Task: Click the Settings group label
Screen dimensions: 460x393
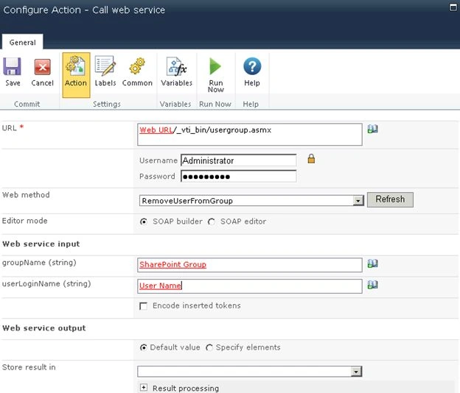Action: click(107, 104)
